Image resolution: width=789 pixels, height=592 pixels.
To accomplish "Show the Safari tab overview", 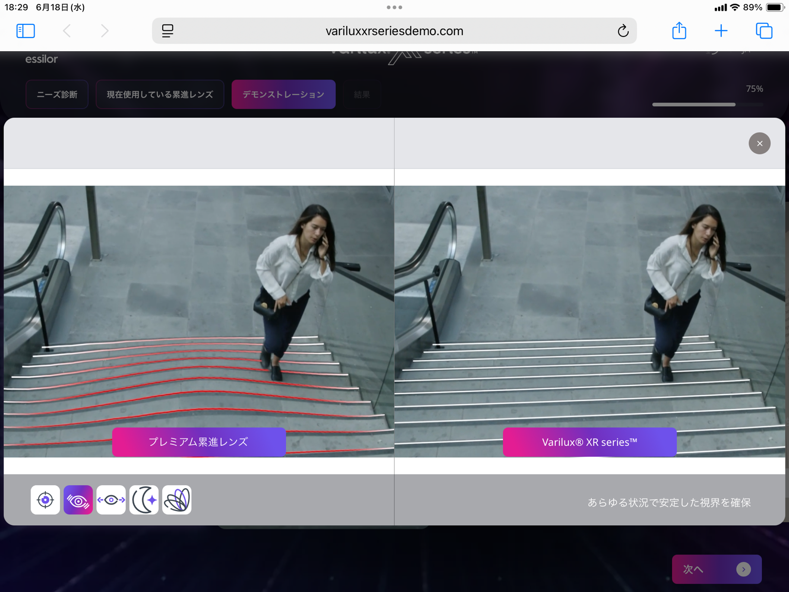I will (764, 31).
